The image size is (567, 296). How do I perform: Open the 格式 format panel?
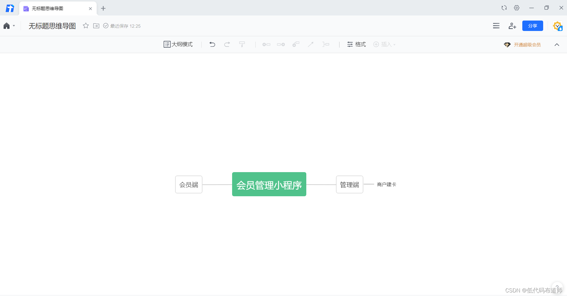[356, 44]
